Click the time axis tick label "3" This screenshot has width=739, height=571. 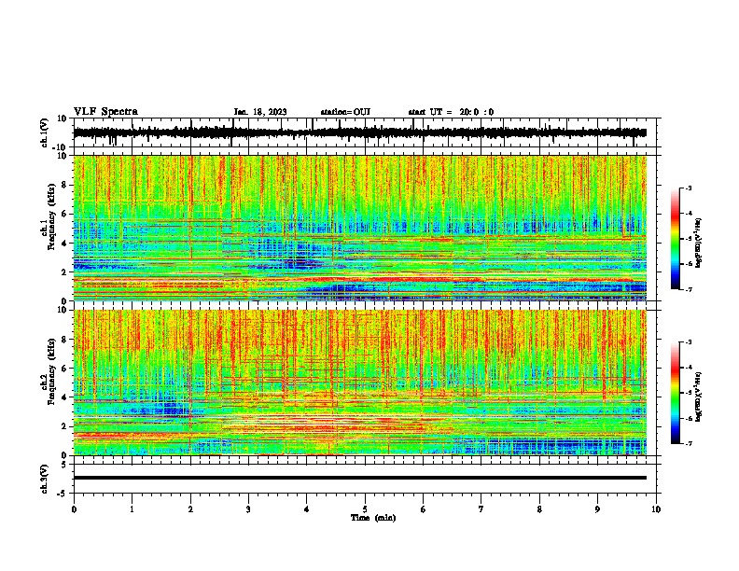point(248,509)
